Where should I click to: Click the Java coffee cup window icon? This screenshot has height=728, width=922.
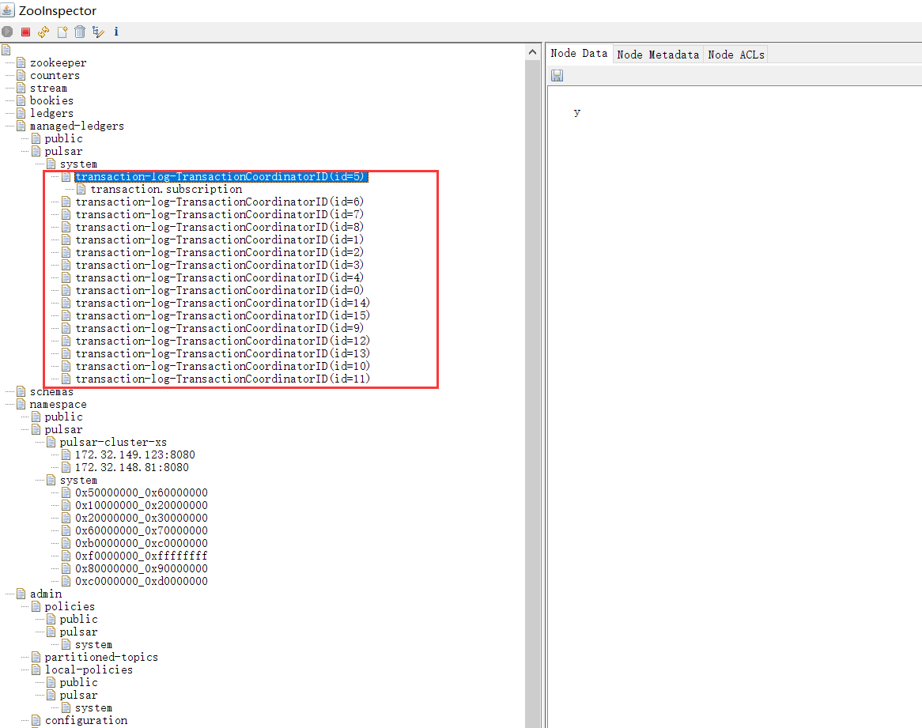pyautogui.click(x=7, y=10)
